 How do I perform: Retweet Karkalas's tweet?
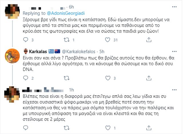pyautogui.click(x=66, y=78)
